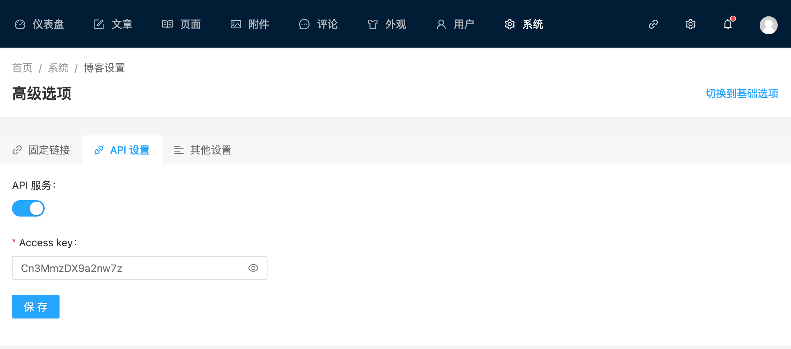Focus the Access key input field

[140, 268]
